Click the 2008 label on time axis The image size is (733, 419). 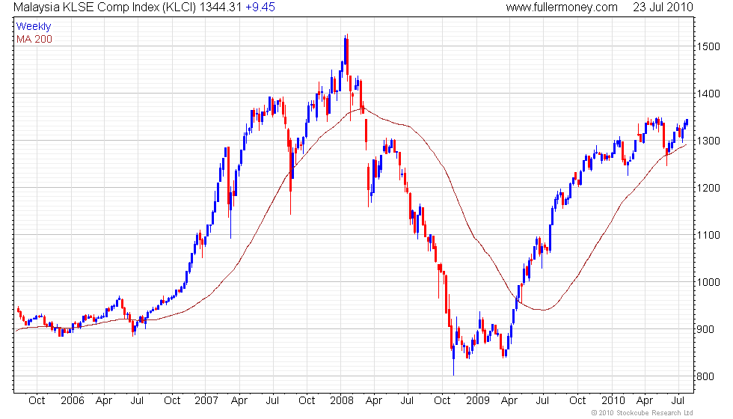point(342,400)
